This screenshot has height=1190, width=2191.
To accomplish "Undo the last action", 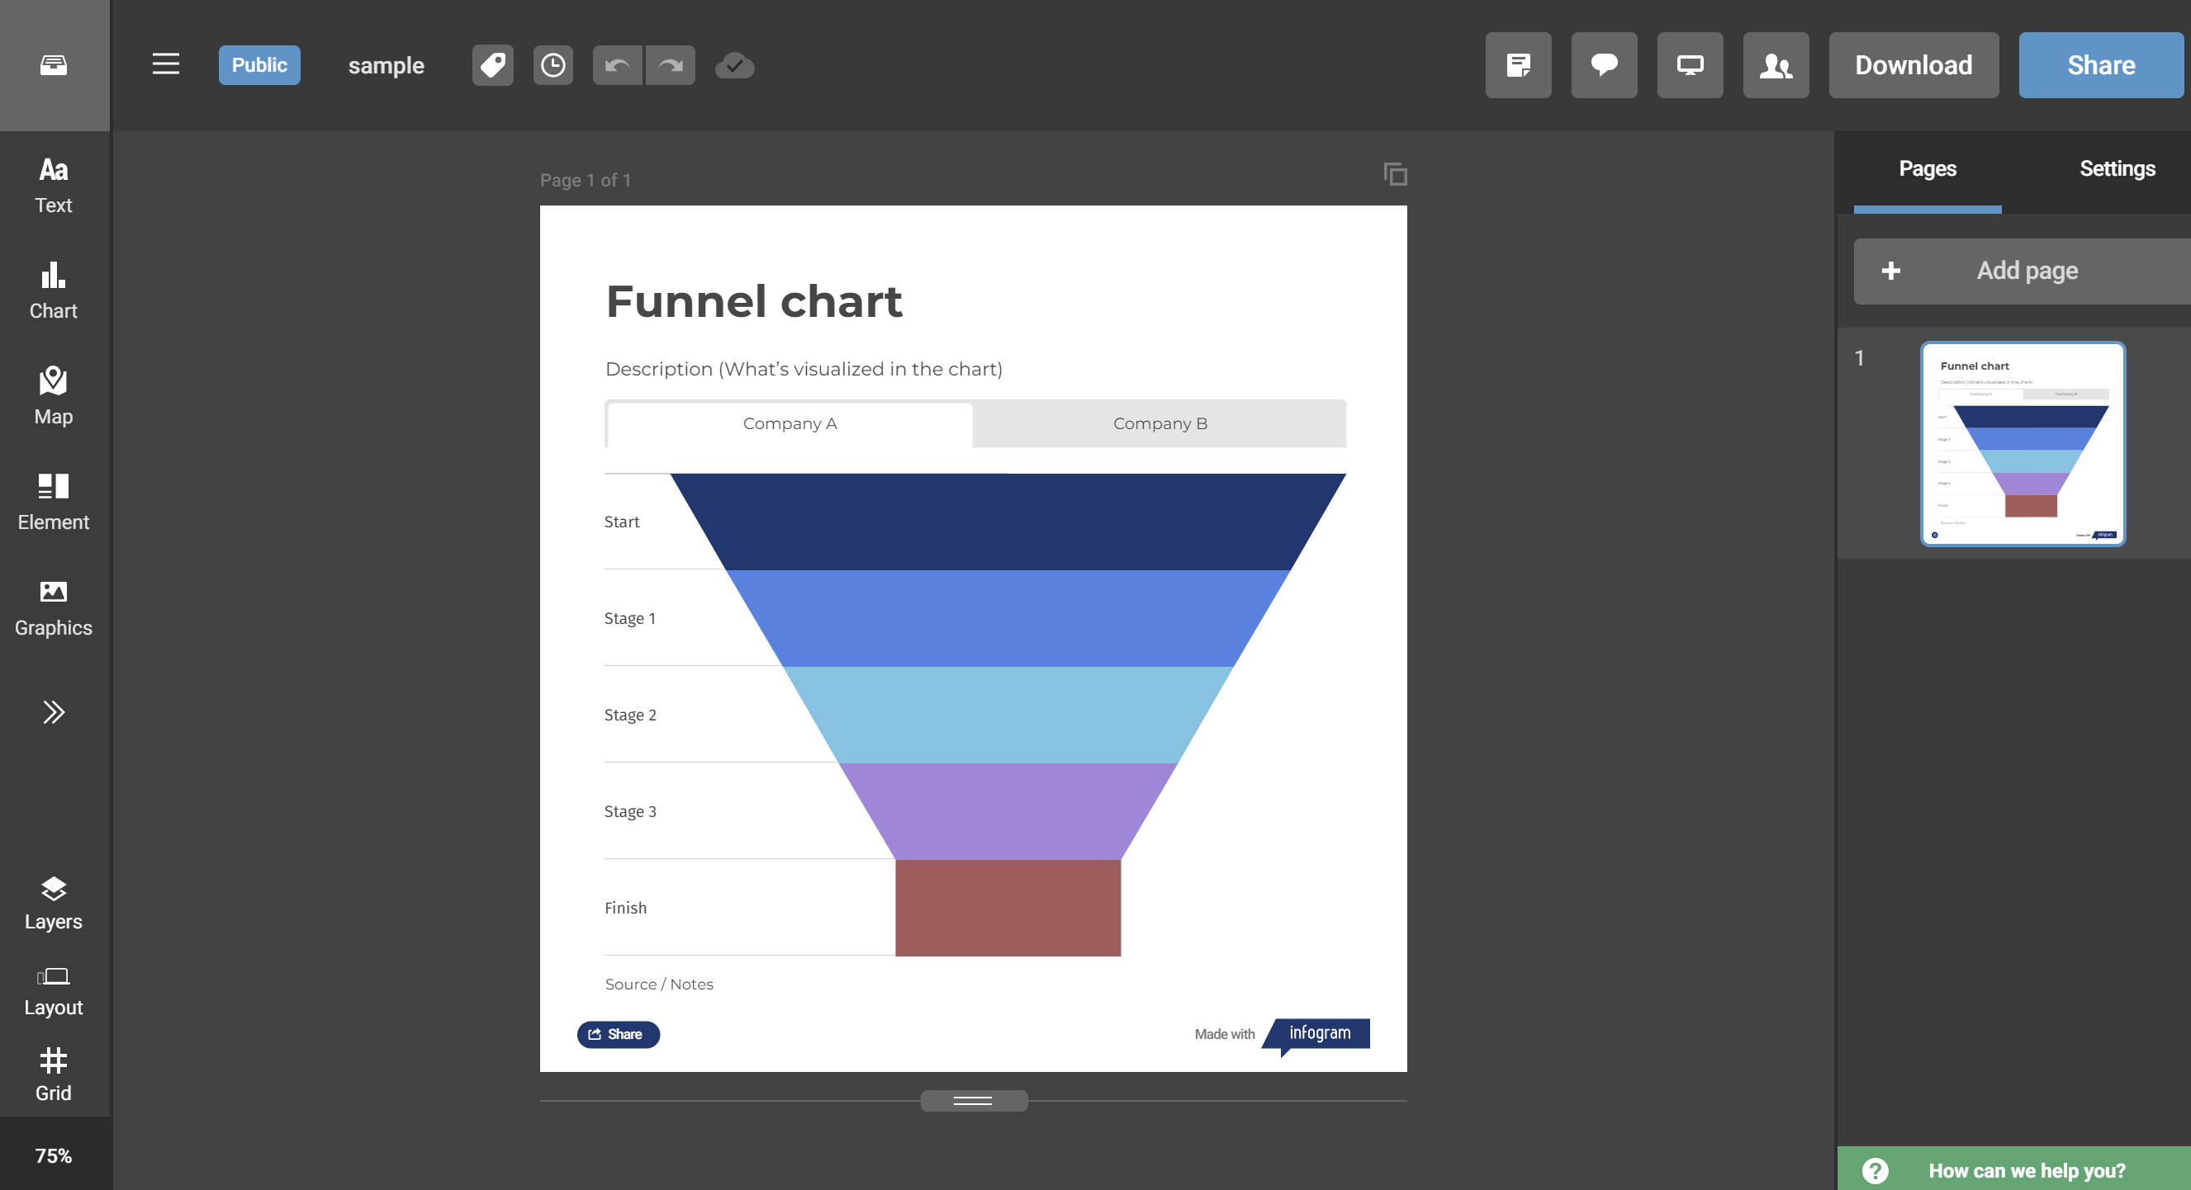I will pos(618,65).
